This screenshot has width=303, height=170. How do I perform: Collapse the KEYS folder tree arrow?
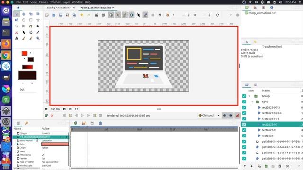(x=252, y=102)
